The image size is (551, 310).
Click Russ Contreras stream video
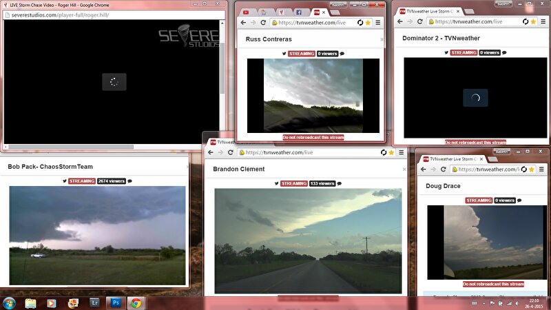tap(313, 96)
